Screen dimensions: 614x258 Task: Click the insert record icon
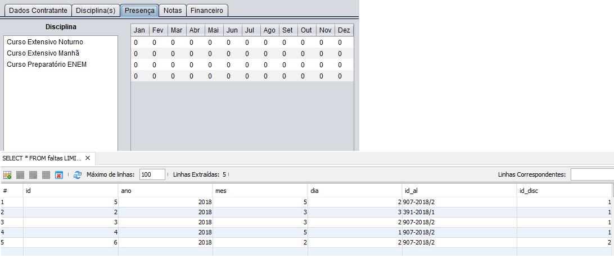[8, 175]
